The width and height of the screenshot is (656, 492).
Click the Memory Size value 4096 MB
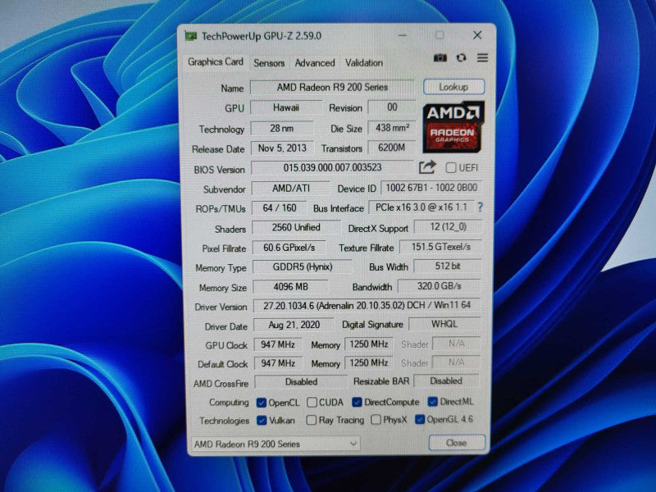[x=291, y=287]
